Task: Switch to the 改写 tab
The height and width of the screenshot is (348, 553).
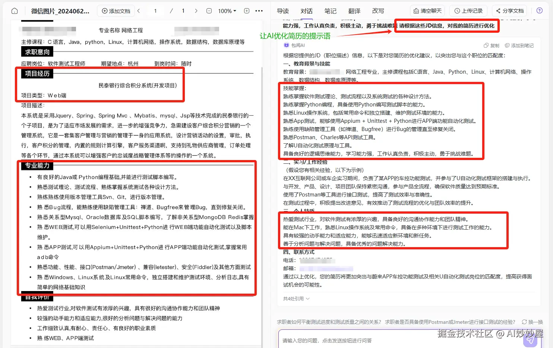Action: tap(378, 11)
